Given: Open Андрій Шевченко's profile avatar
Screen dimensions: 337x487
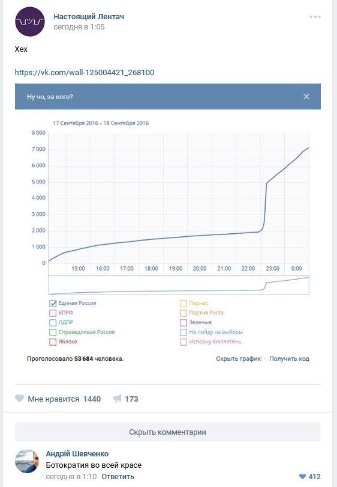Looking at the screenshot, I should (x=27, y=461).
